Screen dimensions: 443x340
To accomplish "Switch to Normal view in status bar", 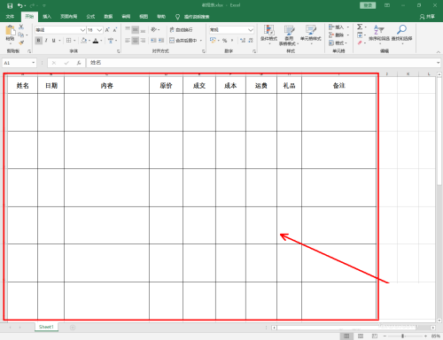I will point(346,336).
